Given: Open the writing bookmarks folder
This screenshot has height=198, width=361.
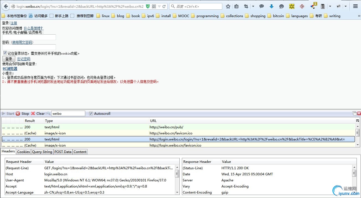Looking at the screenshot, I should [x=332, y=16].
